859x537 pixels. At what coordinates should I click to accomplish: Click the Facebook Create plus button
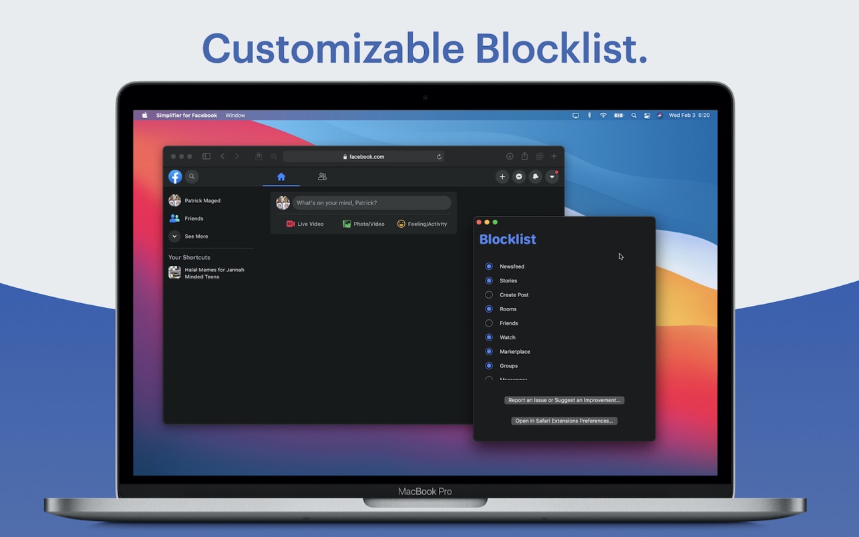click(x=502, y=176)
